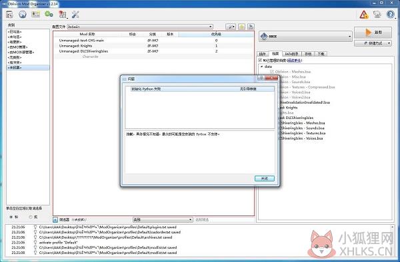
Task: Click the filter toggle icon beside 筛选器
Action: [x=55, y=219]
